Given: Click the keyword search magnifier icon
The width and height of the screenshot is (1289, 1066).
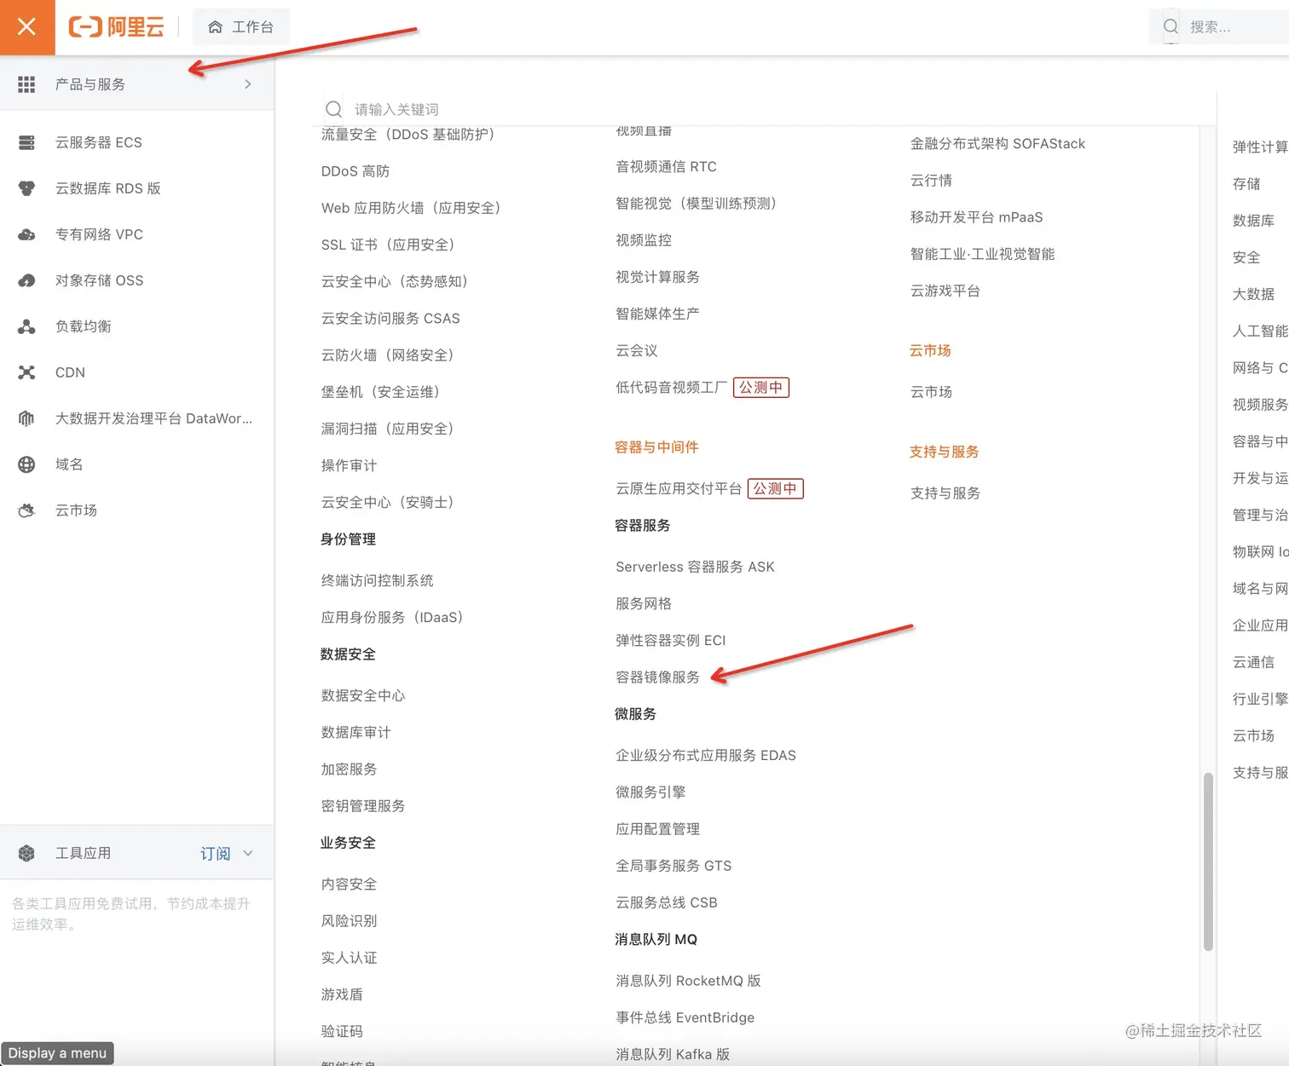Looking at the screenshot, I should click(x=333, y=109).
